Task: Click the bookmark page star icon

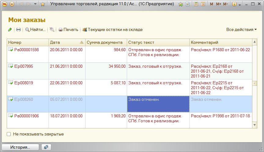Action: tap(188, 4)
